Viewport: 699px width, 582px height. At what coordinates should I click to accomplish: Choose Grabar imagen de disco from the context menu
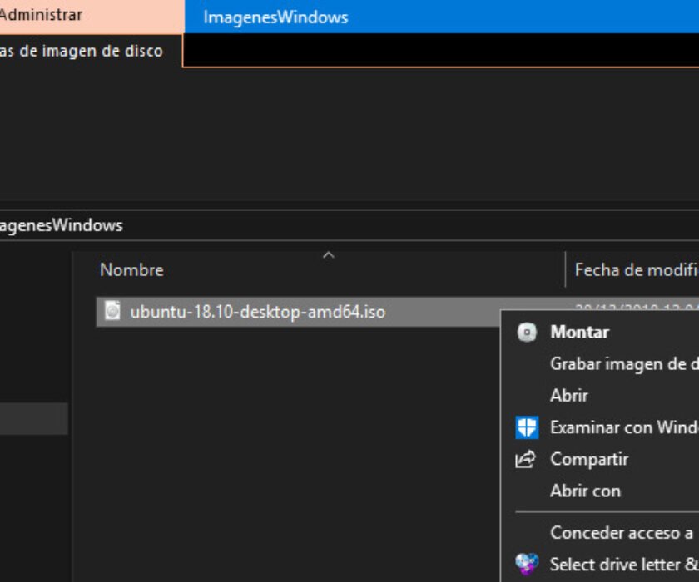624,364
